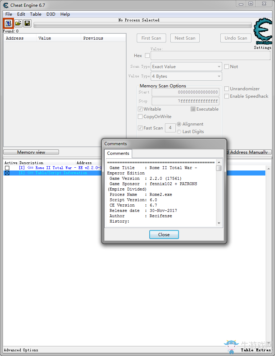Click the memory scan Start address field
The image size is (275, 356).
(185, 92)
